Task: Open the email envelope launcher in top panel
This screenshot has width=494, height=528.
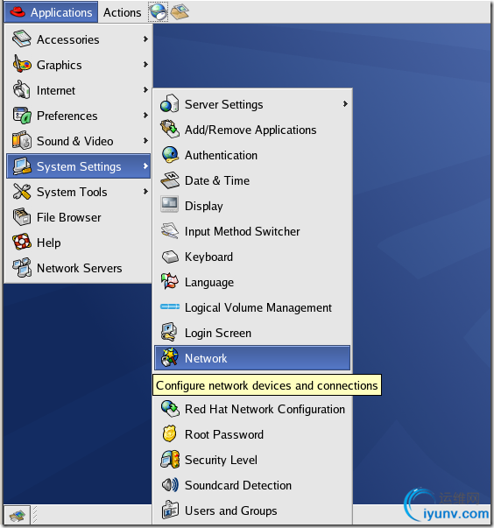Action: 180,11
